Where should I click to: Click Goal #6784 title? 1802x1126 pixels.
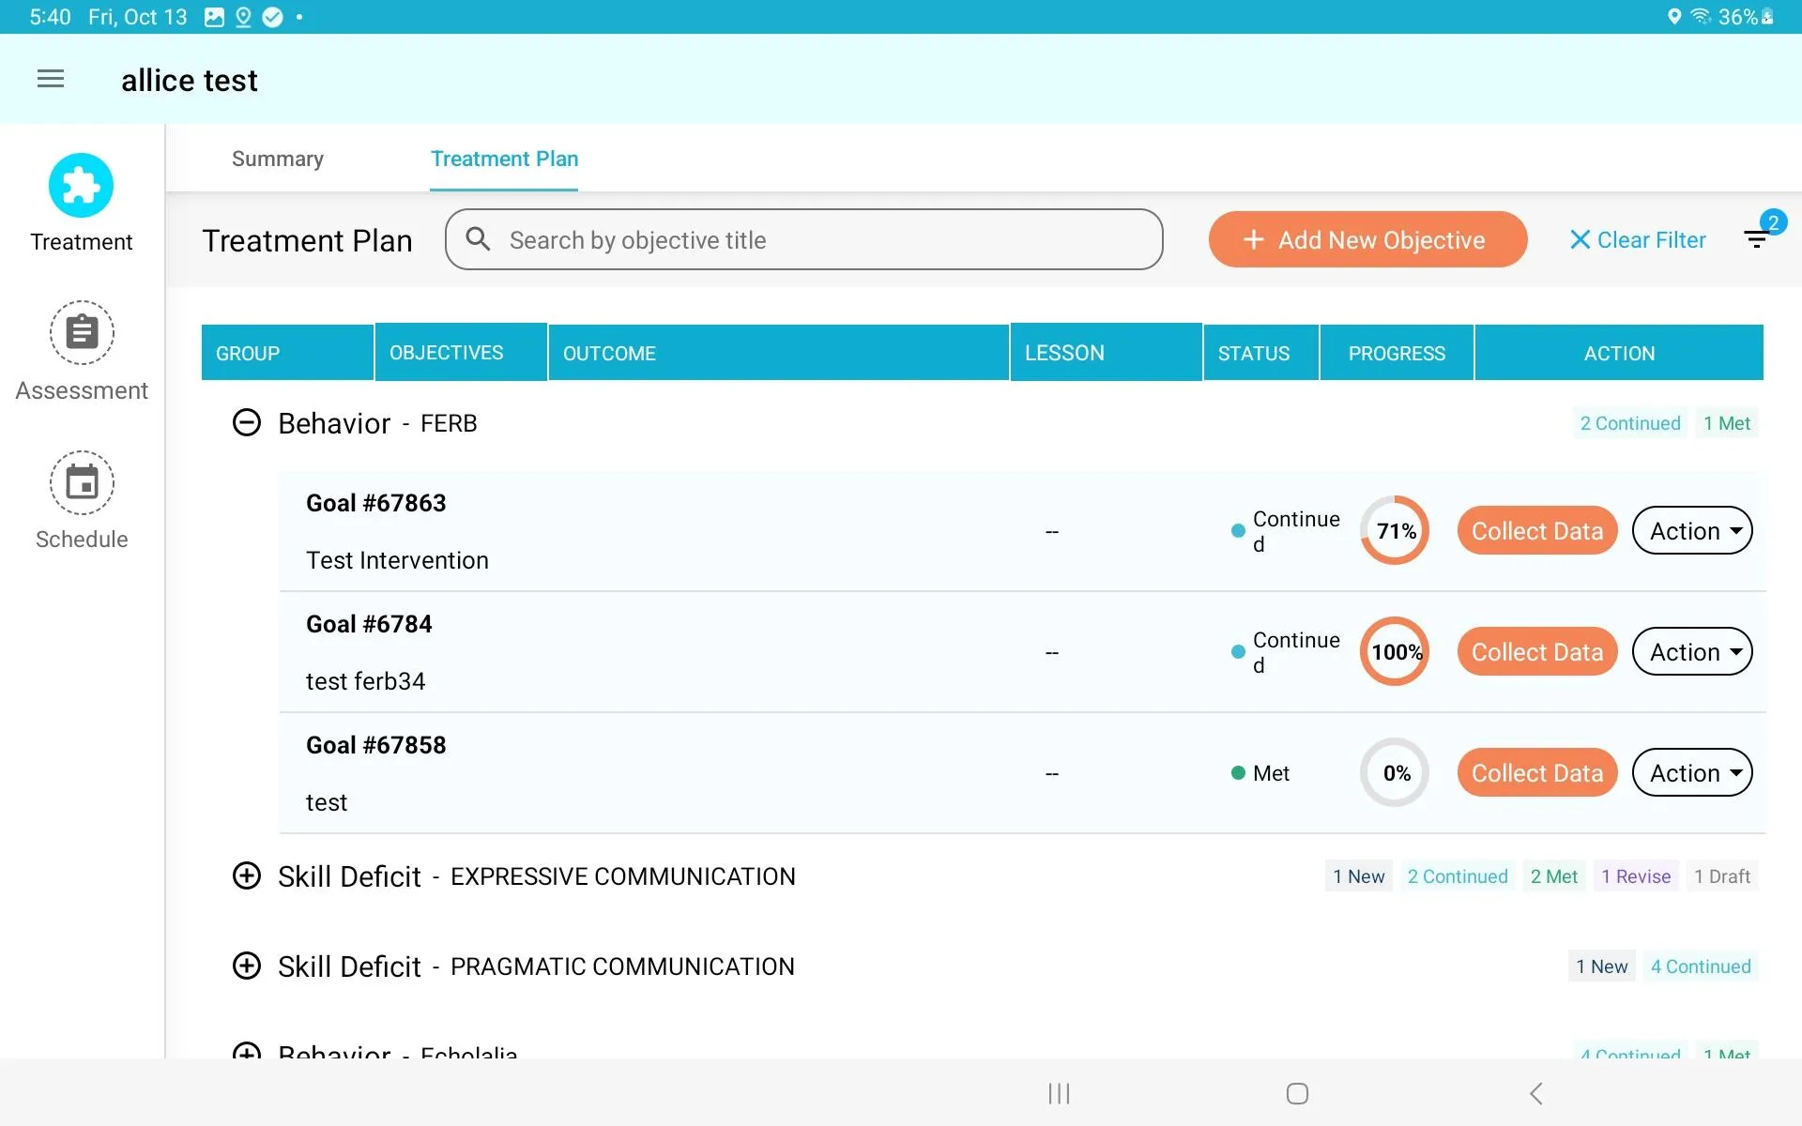click(x=369, y=624)
